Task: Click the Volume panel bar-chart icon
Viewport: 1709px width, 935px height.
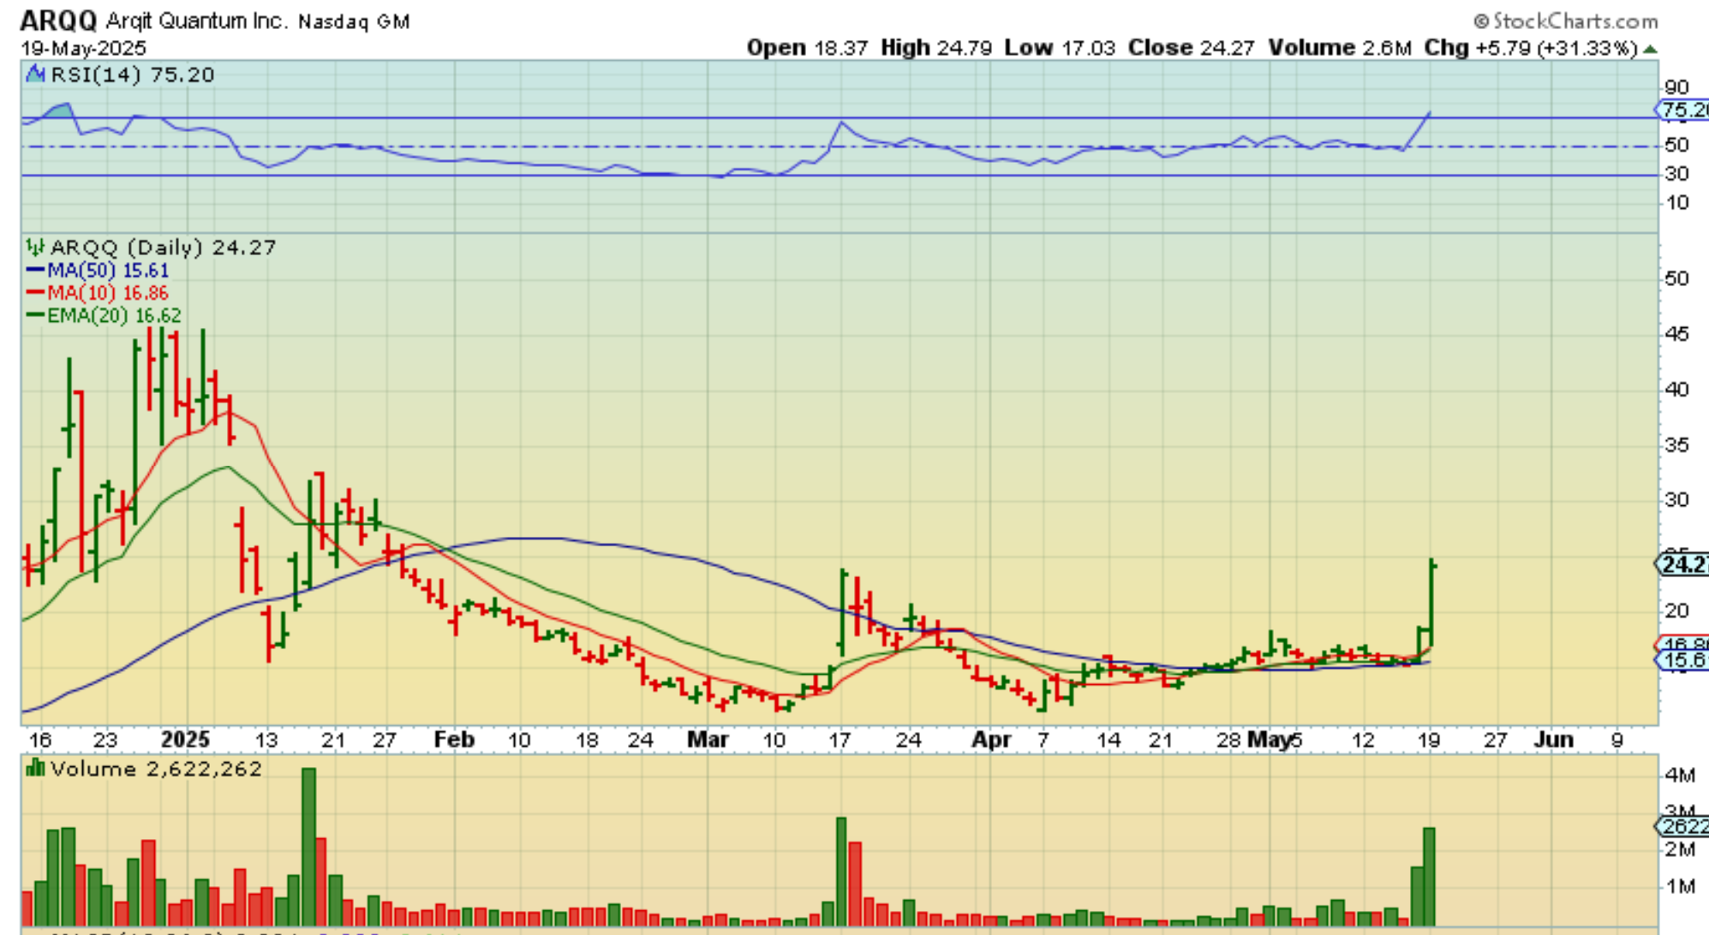Action: pyautogui.click(x=35, y=768)
